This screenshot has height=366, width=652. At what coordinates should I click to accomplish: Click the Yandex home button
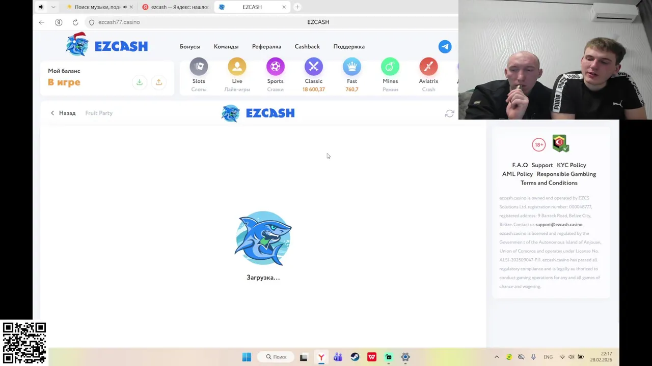point(59,22)
